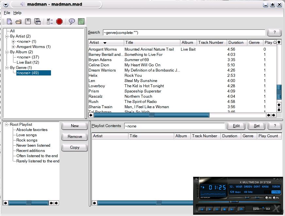The image size is (285, 216).
Task: Open a database with the folder icon
Action: 18,22
